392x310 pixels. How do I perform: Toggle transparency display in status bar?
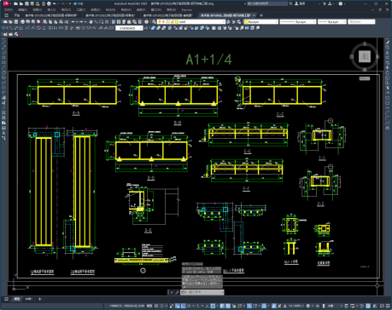[x=228, y=306]
